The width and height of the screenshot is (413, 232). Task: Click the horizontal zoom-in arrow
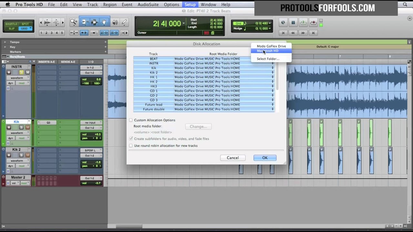[x=63, y=22]
